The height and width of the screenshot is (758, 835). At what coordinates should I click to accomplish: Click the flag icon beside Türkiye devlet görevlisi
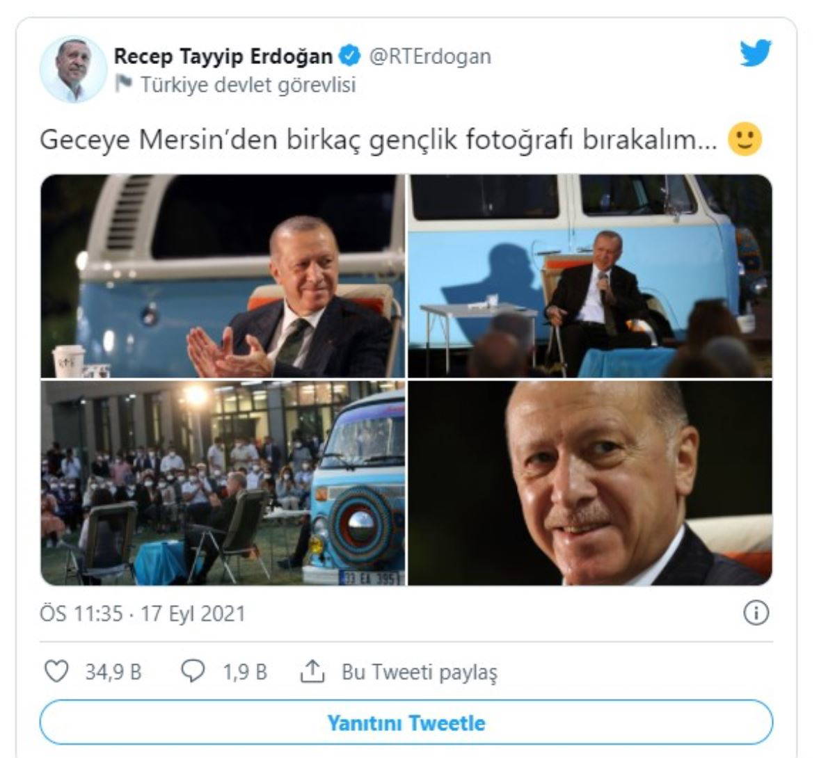[124, 85]
